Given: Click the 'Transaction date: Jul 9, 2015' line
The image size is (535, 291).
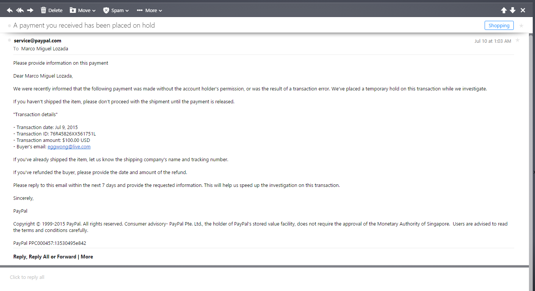Looking at the screenshot, I should pyautogui.click(x=45, y=127).
